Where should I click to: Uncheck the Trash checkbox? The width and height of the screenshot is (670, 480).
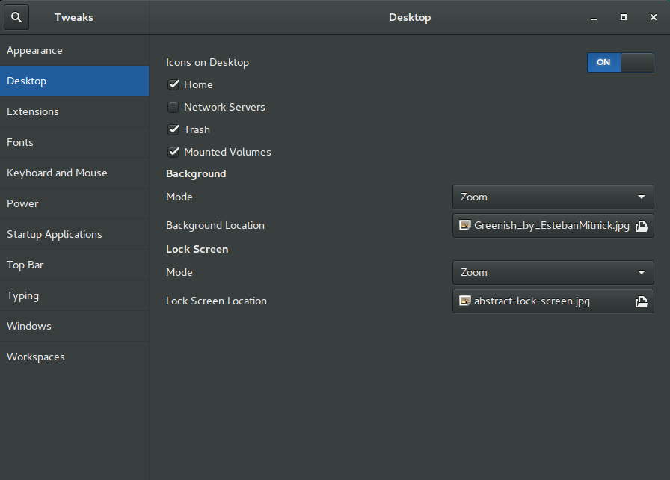point(173,129)
